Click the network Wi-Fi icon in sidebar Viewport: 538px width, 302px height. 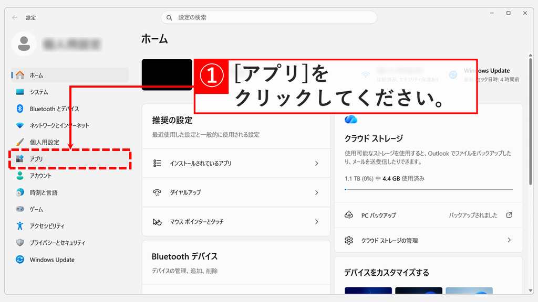coord(20,125)
